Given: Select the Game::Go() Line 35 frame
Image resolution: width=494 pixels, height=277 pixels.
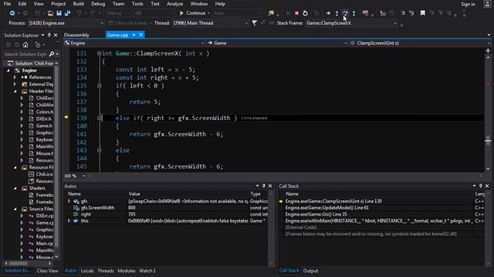Looking at the screenshot, I should pyautogui.click(x=377, y=214).
